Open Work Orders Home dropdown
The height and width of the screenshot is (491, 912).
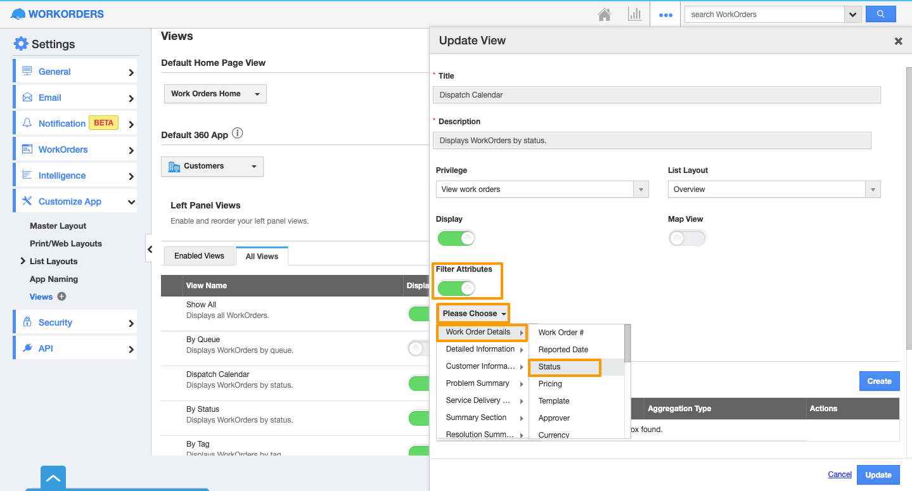click(215, 94)
